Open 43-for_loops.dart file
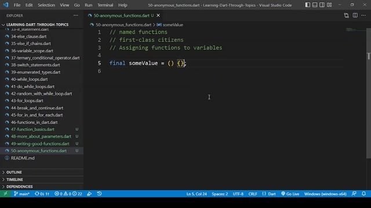This screenshot has width=371, height=208. pyautogui.click(x=42, y=101)
